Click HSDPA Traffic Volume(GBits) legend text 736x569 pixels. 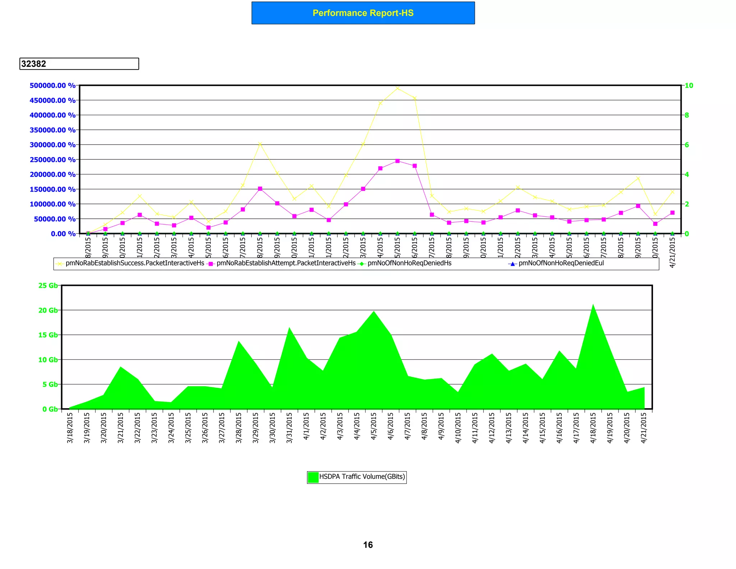(x=362, y=477)
